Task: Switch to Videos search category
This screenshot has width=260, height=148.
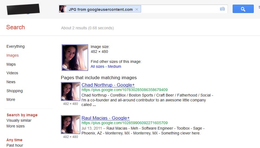Action: point(12,73)
